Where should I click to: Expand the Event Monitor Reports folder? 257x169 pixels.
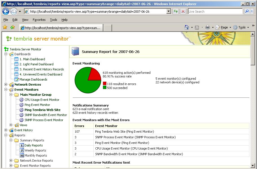pos(11,166)
